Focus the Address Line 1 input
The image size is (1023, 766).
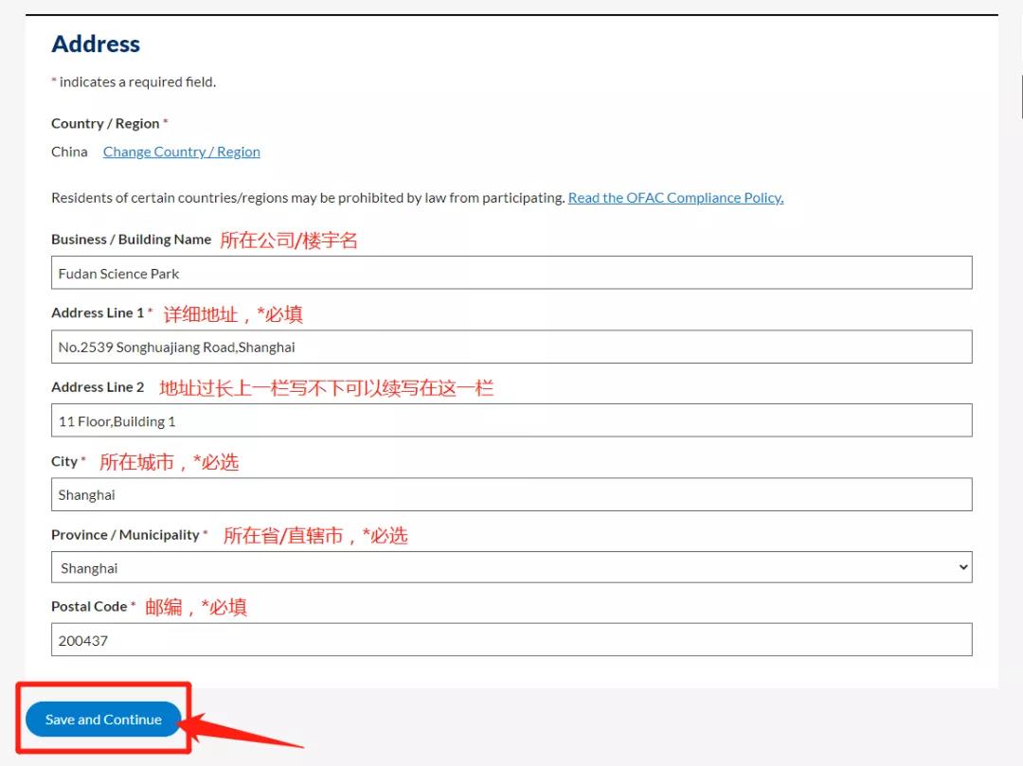point(511,347)
